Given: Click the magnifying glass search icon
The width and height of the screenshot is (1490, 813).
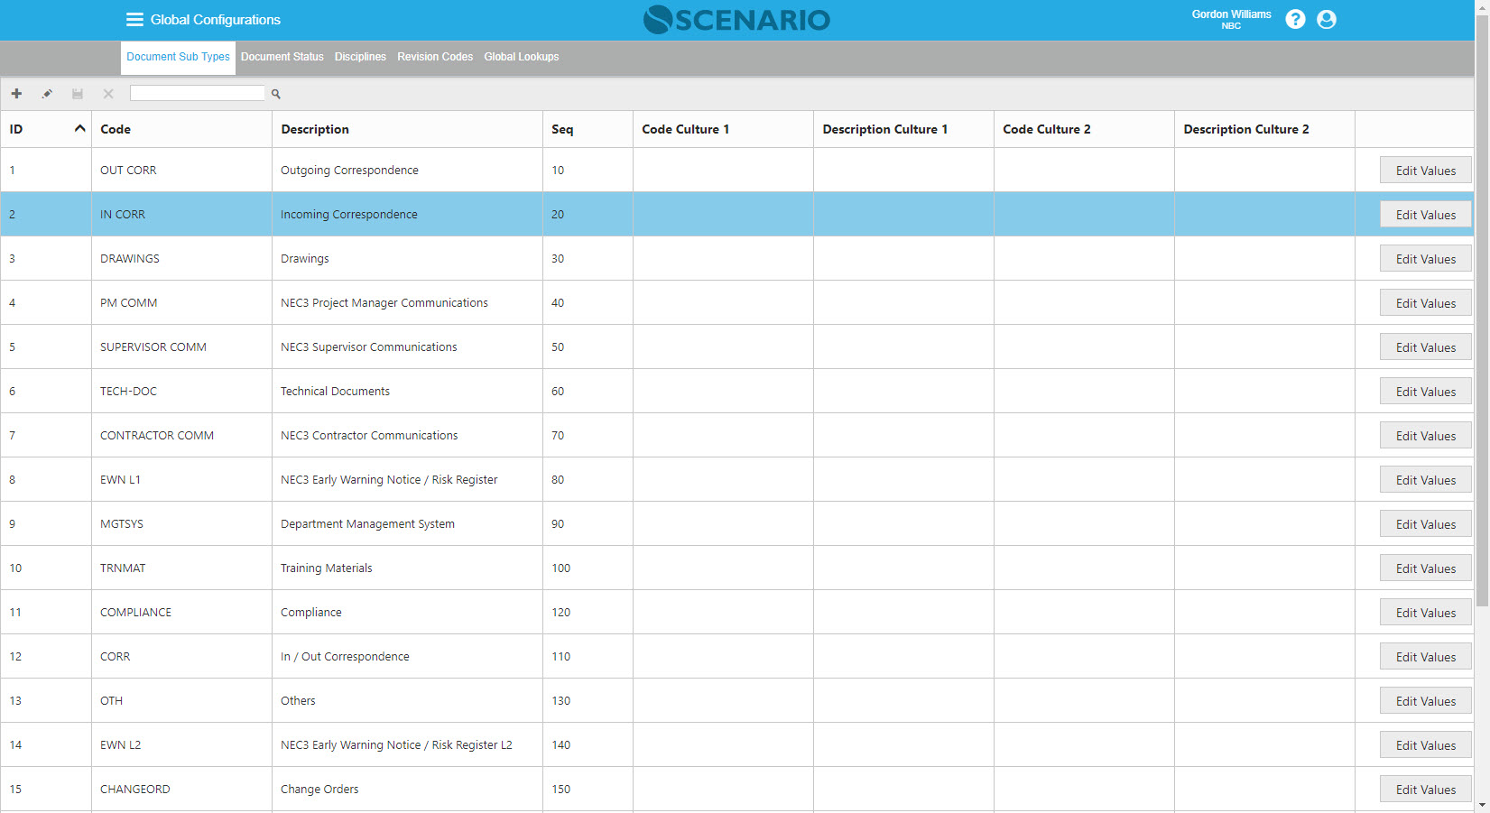Looking at the screenshot, I should (x=276, y=94).
